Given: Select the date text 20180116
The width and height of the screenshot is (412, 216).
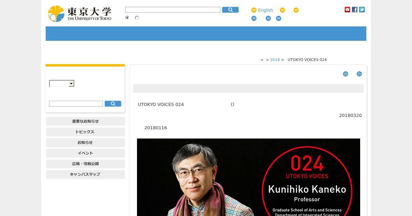Looking at the screenshot, I should pos(156,128).
